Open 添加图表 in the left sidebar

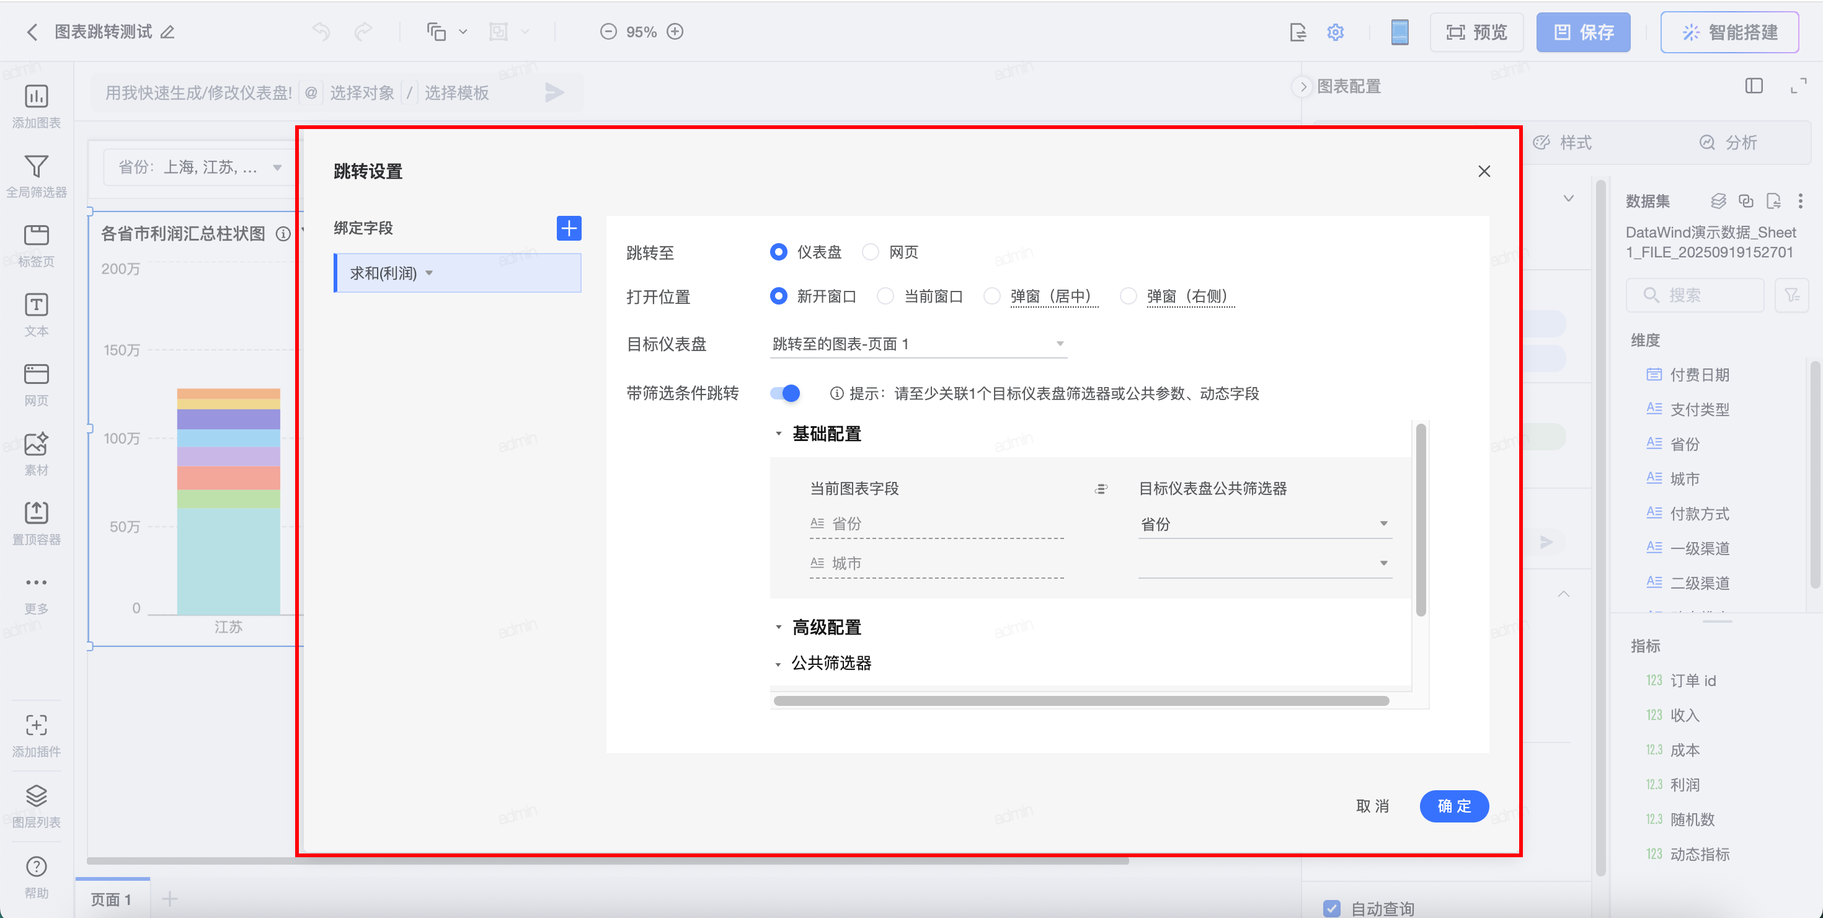[x=36, y=97]
